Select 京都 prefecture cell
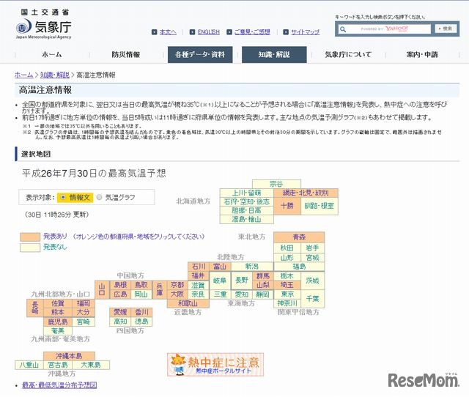 [177, 285]
